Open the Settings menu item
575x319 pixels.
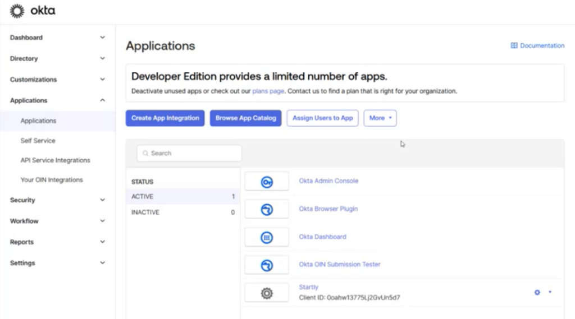[x=22, y=263]
